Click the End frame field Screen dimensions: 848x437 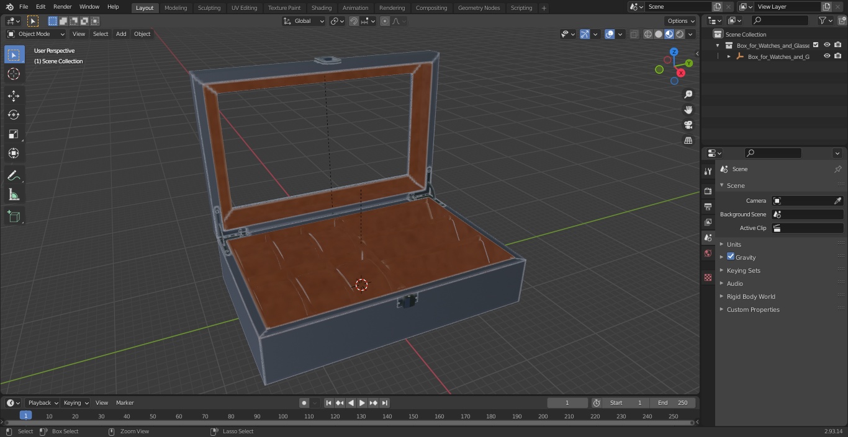[x=673, y=403]
